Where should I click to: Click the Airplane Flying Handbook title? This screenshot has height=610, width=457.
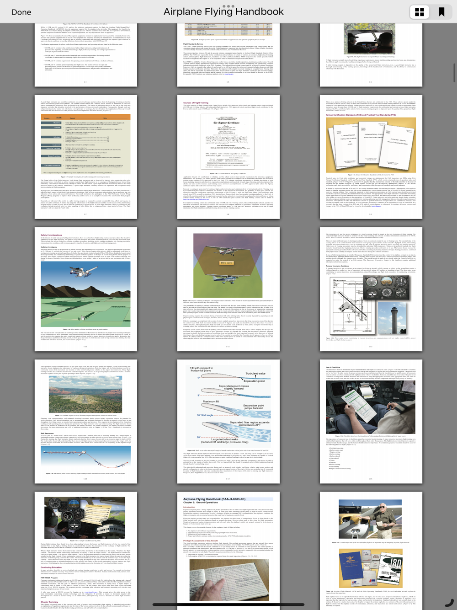(223, 12)
